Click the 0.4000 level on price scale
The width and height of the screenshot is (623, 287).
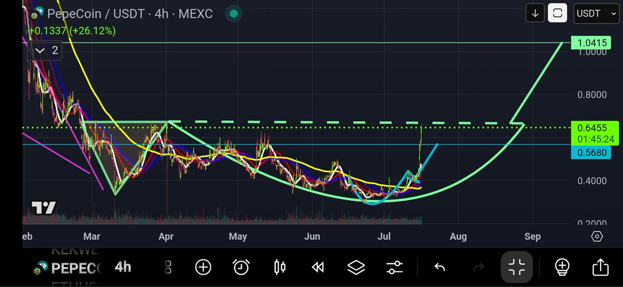pos(591,181)
